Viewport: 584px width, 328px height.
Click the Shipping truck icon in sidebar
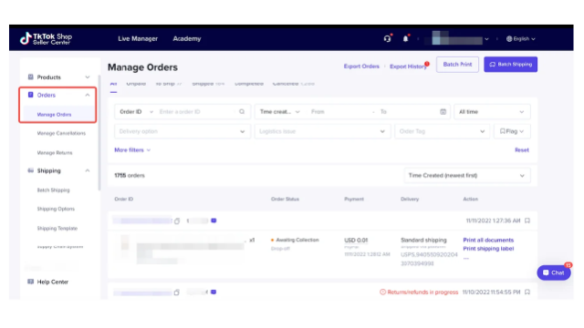tap(30, 170)
